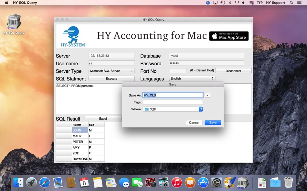Click HY SQL Query bank icon in dock
Screen dimensions: 307x191
pyautogui.click(x=243, y=183)
